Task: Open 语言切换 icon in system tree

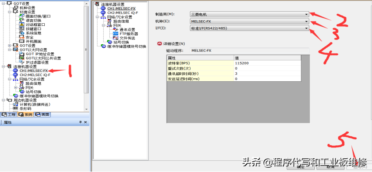Action: coord(22,20)
